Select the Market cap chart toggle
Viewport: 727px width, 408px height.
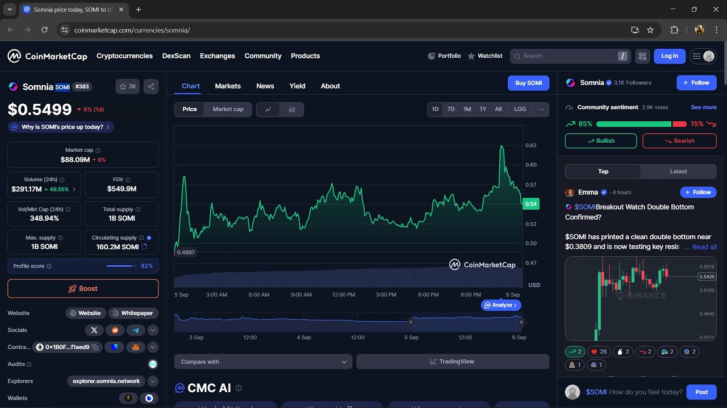pos(228,109)
